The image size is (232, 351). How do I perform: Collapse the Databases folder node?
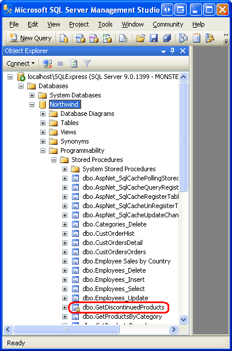tap(21, 86)
